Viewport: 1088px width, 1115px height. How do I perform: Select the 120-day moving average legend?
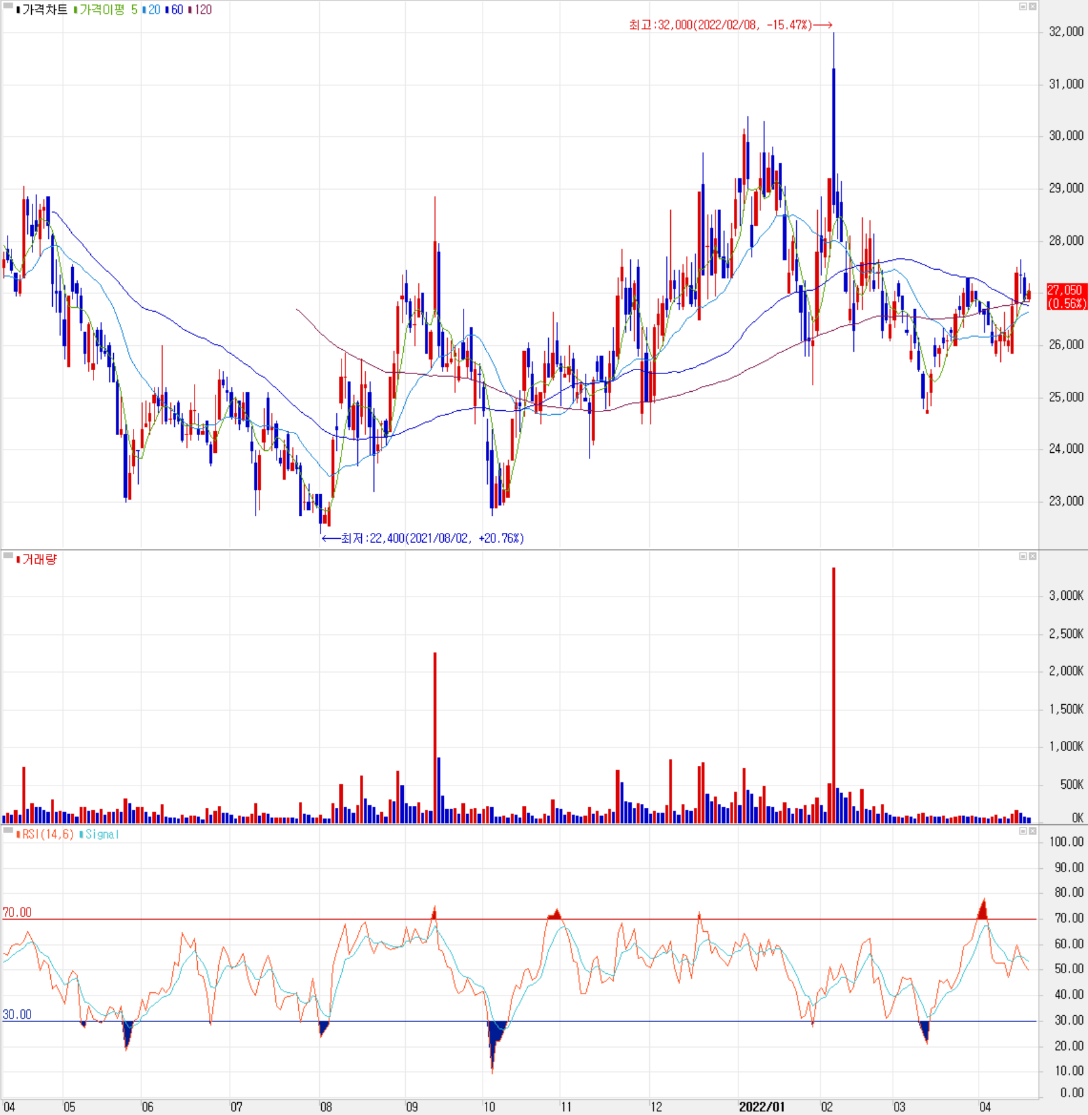[201, 10]
